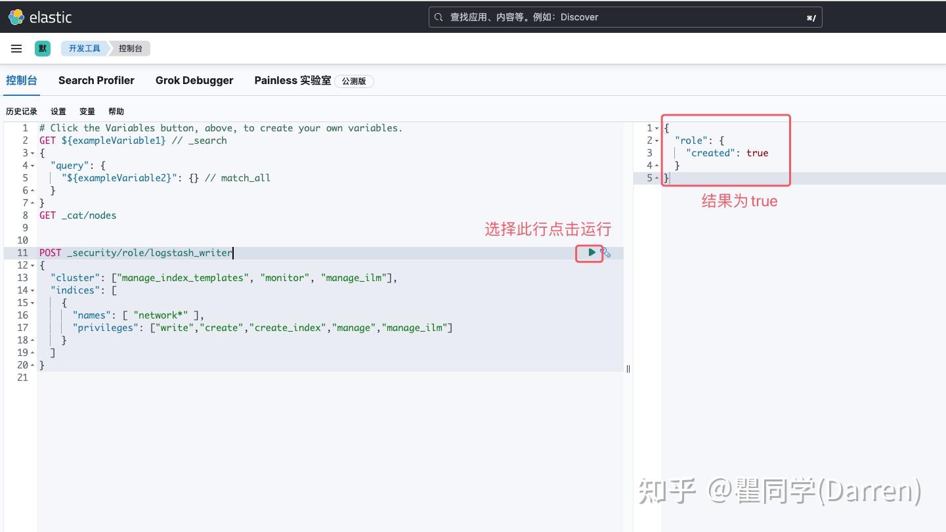Collapse the request body fold arrow on line 12
This screenshot has width=946, height=532.
[x=31, y=265]
